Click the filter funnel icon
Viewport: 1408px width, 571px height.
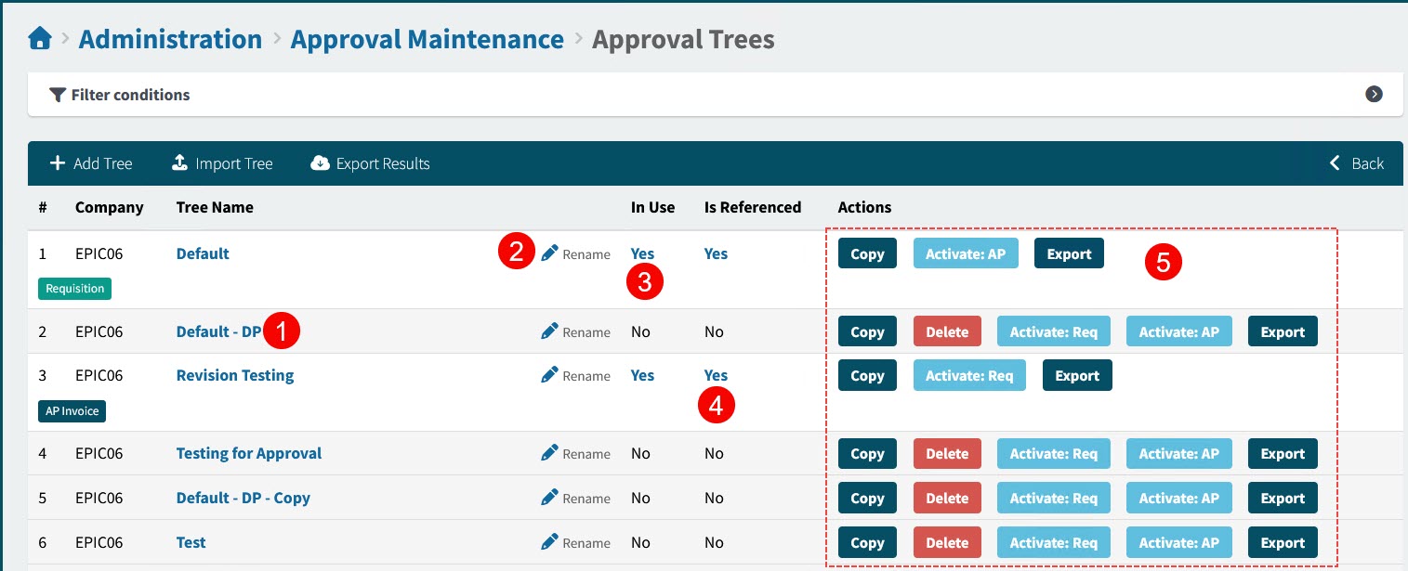[x=58, y=95]
